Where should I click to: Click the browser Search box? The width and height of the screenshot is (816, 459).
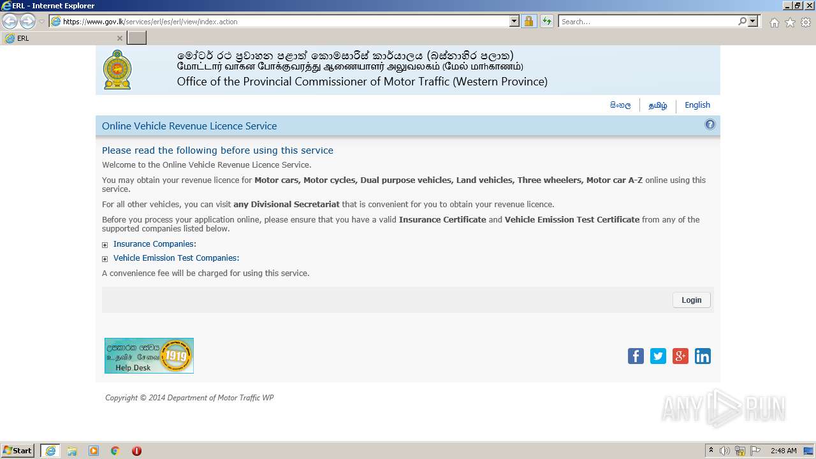648,21
